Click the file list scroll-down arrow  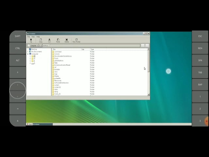pos(148,95)
